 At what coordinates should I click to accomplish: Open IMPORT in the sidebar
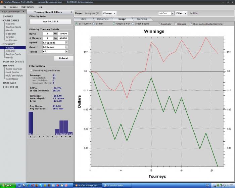pos(8,16)
